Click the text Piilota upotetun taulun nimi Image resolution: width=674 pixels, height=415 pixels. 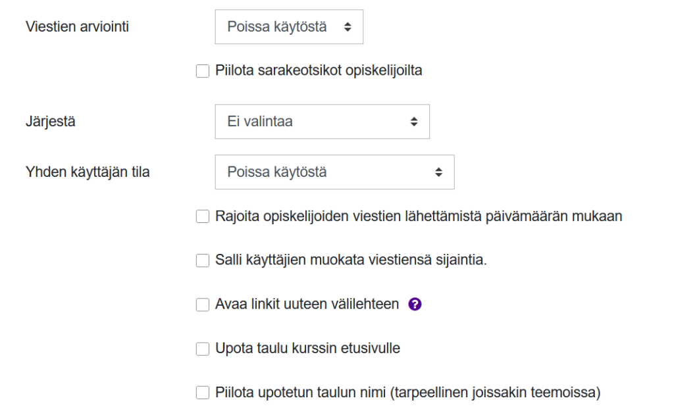pos(408,393)
